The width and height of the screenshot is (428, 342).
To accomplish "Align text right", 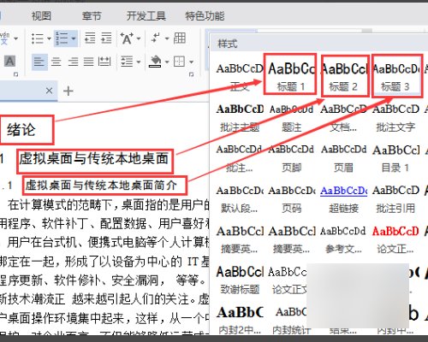I will tap(73, 62).
